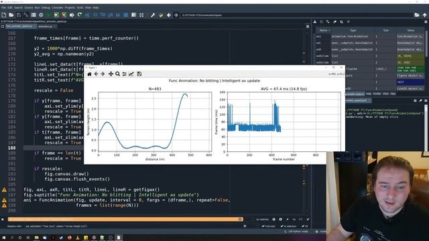Sort variables by Name column header
The width and height of the screenshot is (429, 241).
[323, 30]
